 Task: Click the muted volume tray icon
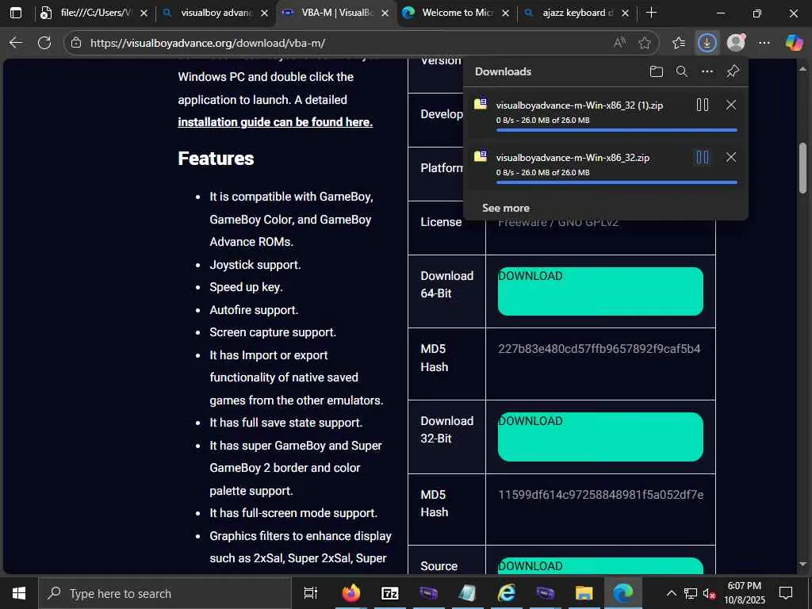709,593
